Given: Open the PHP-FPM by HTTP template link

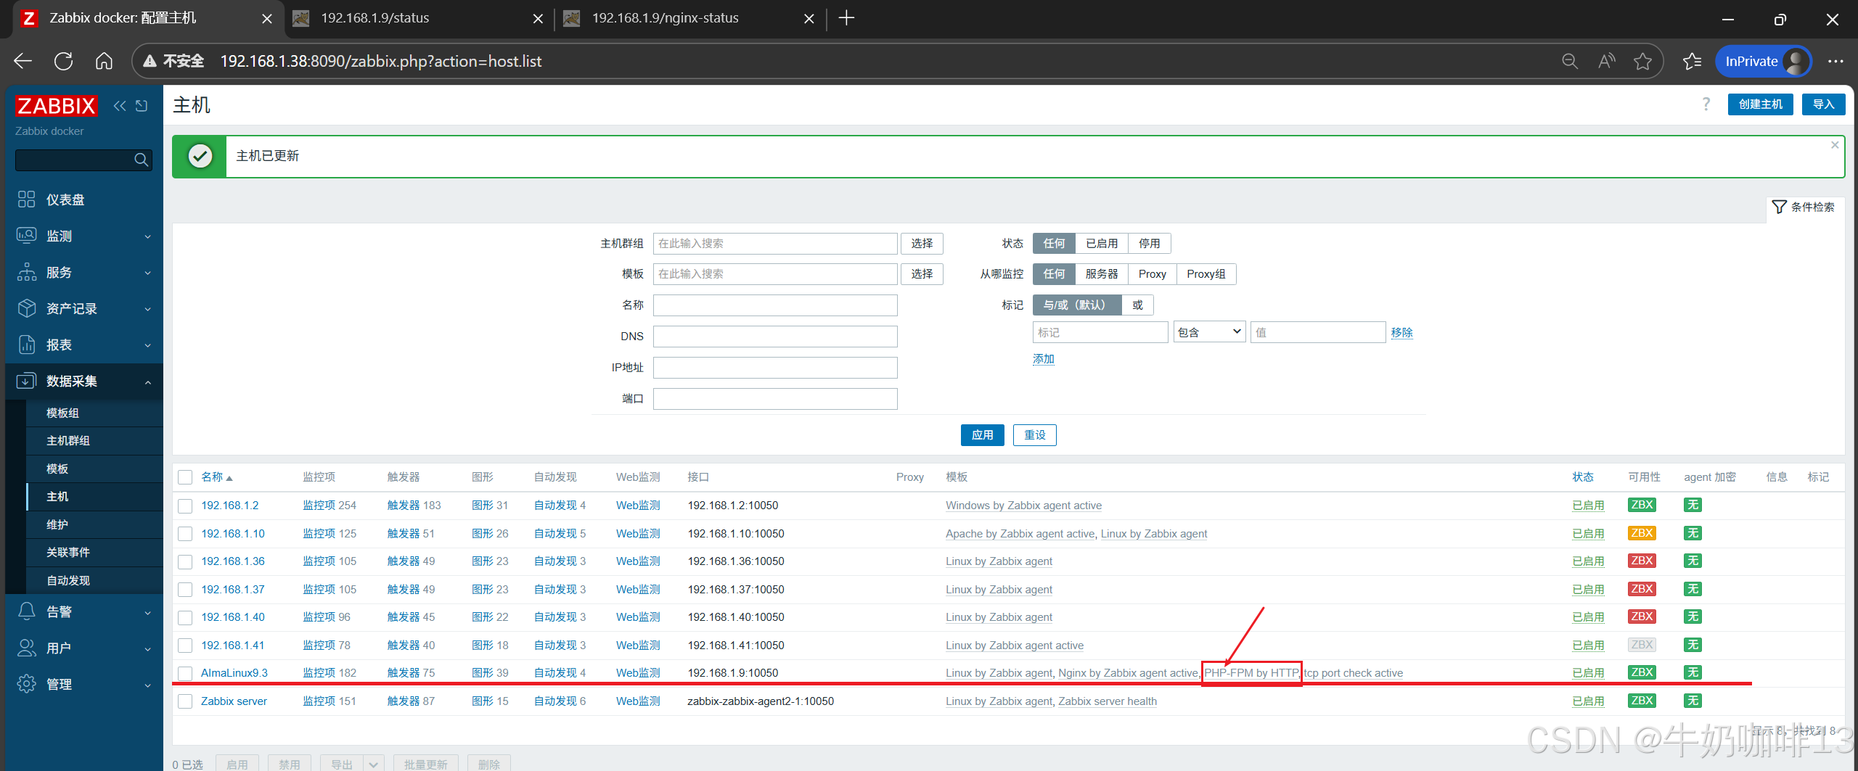Looking at the screenshot, I should (x=1251, y=673).
